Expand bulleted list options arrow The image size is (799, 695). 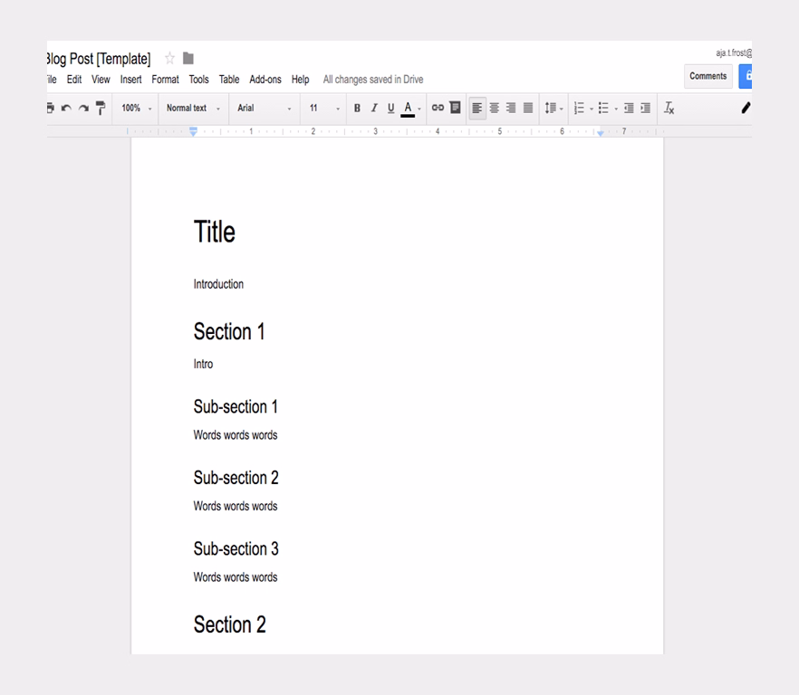[x=616, y=109]
